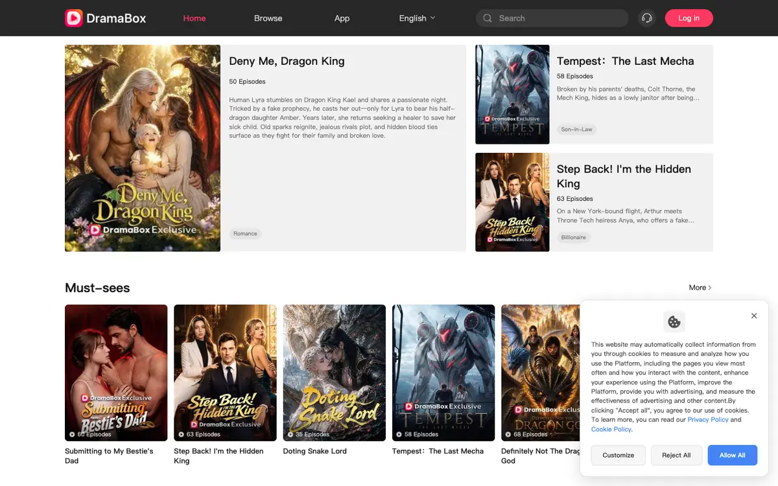Click the Doting Snake Lord title text
The image size is (778, 486).
pos(315,451)
